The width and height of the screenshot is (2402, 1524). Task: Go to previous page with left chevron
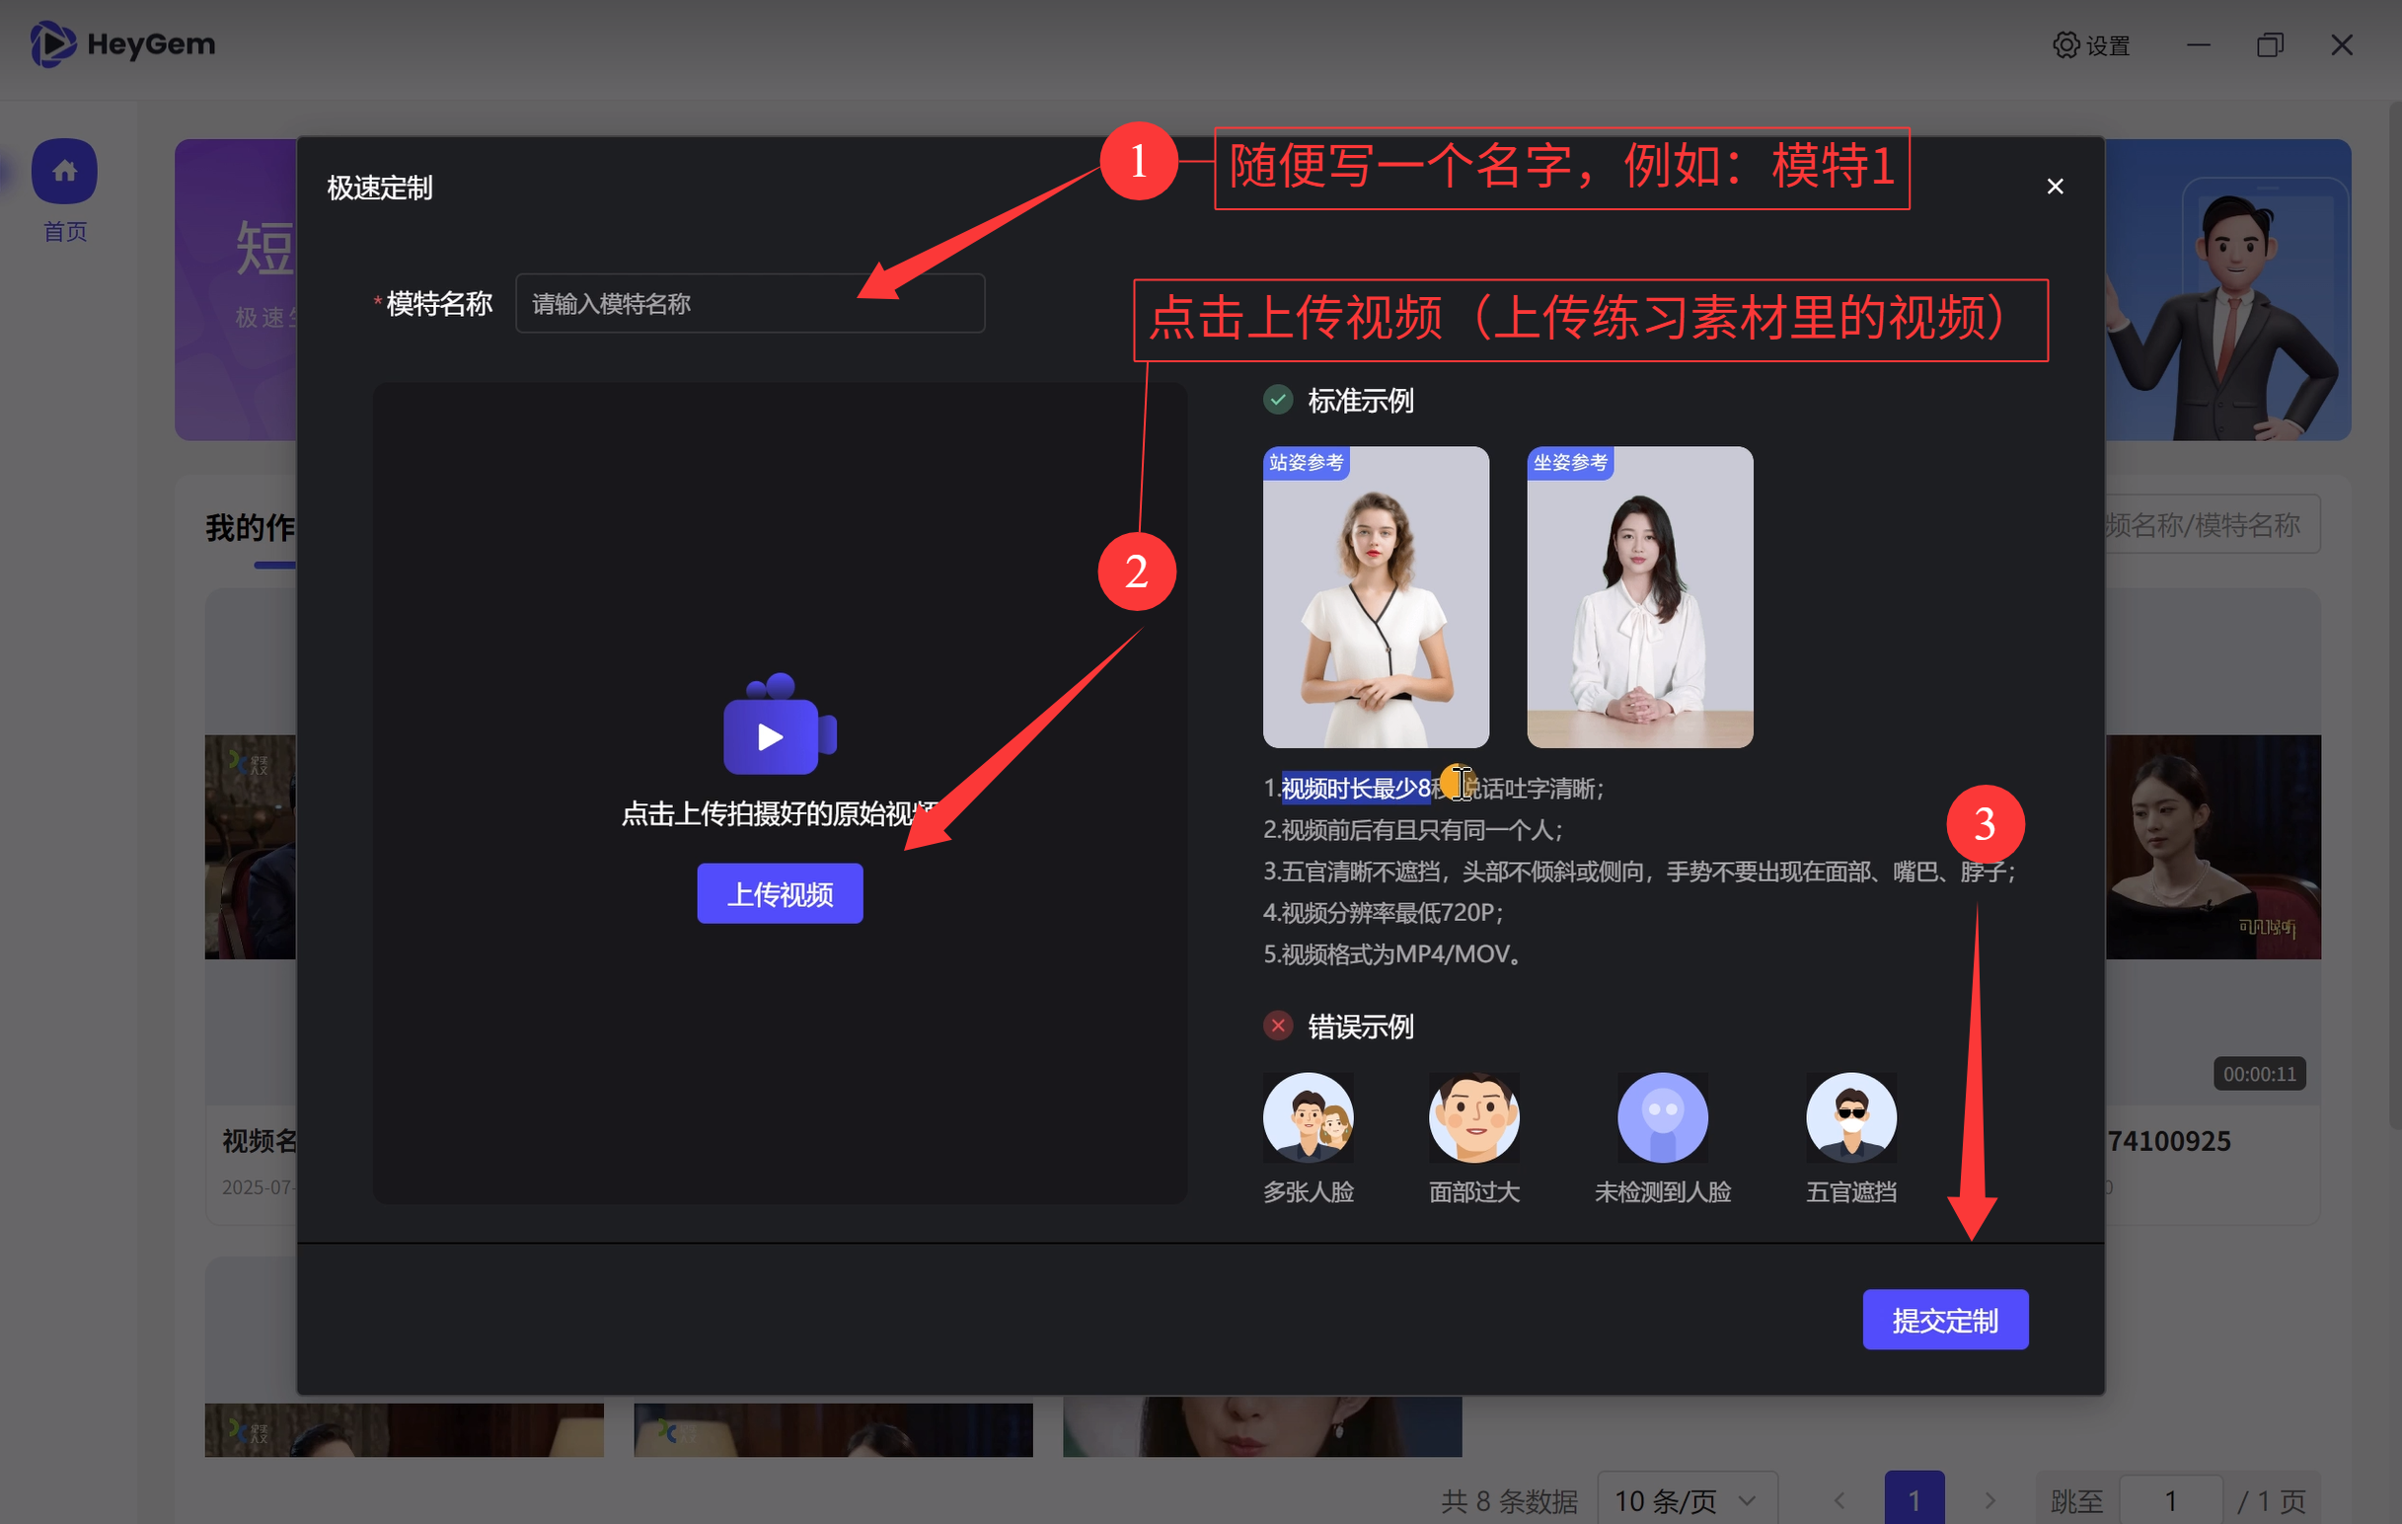pyautogui.click(x=1839, y=1499)
